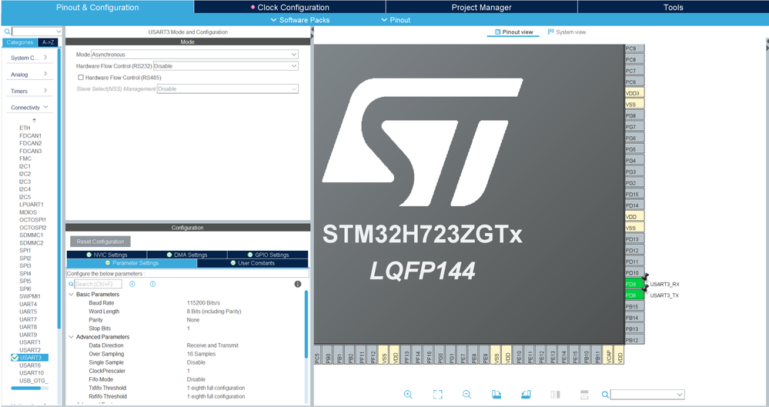Select UART4 in connectivity list

pyautogui.click(x=28, y=304)
